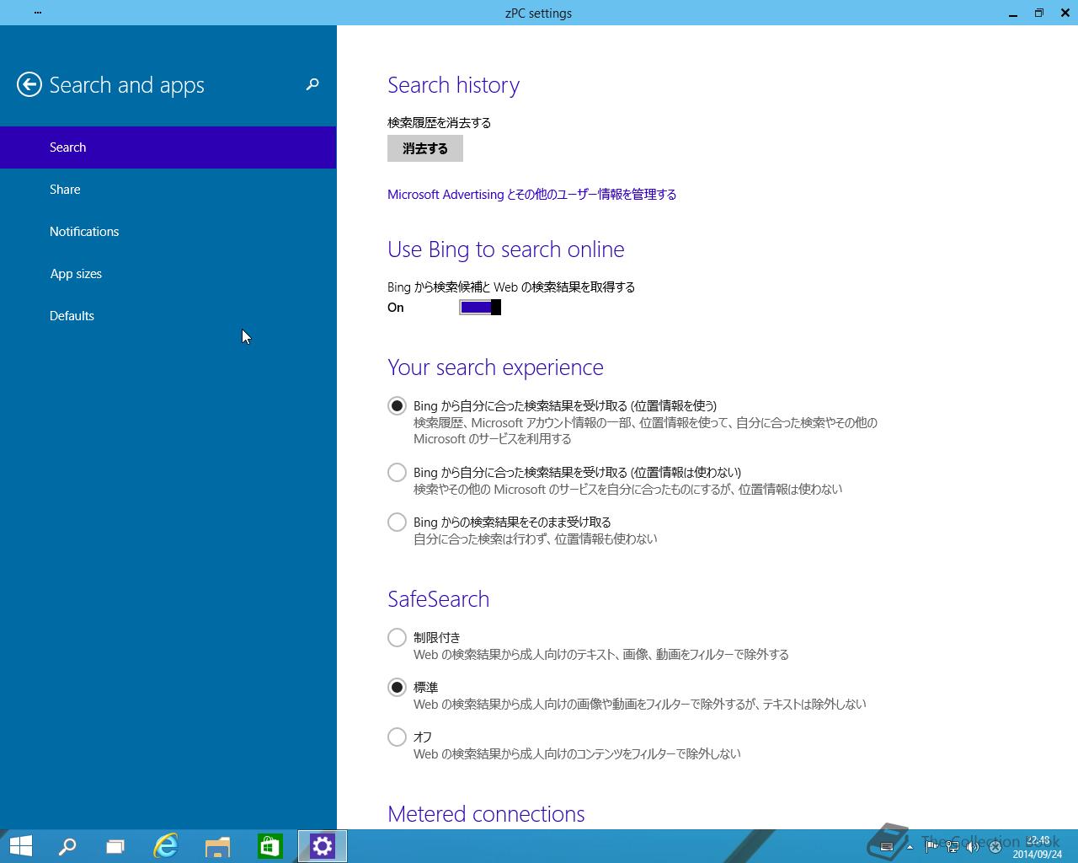This screenshot has height=863, width=1078.
Task: Click the Your search experience heading
Action: pyautogui.click(x=495, y=367)
